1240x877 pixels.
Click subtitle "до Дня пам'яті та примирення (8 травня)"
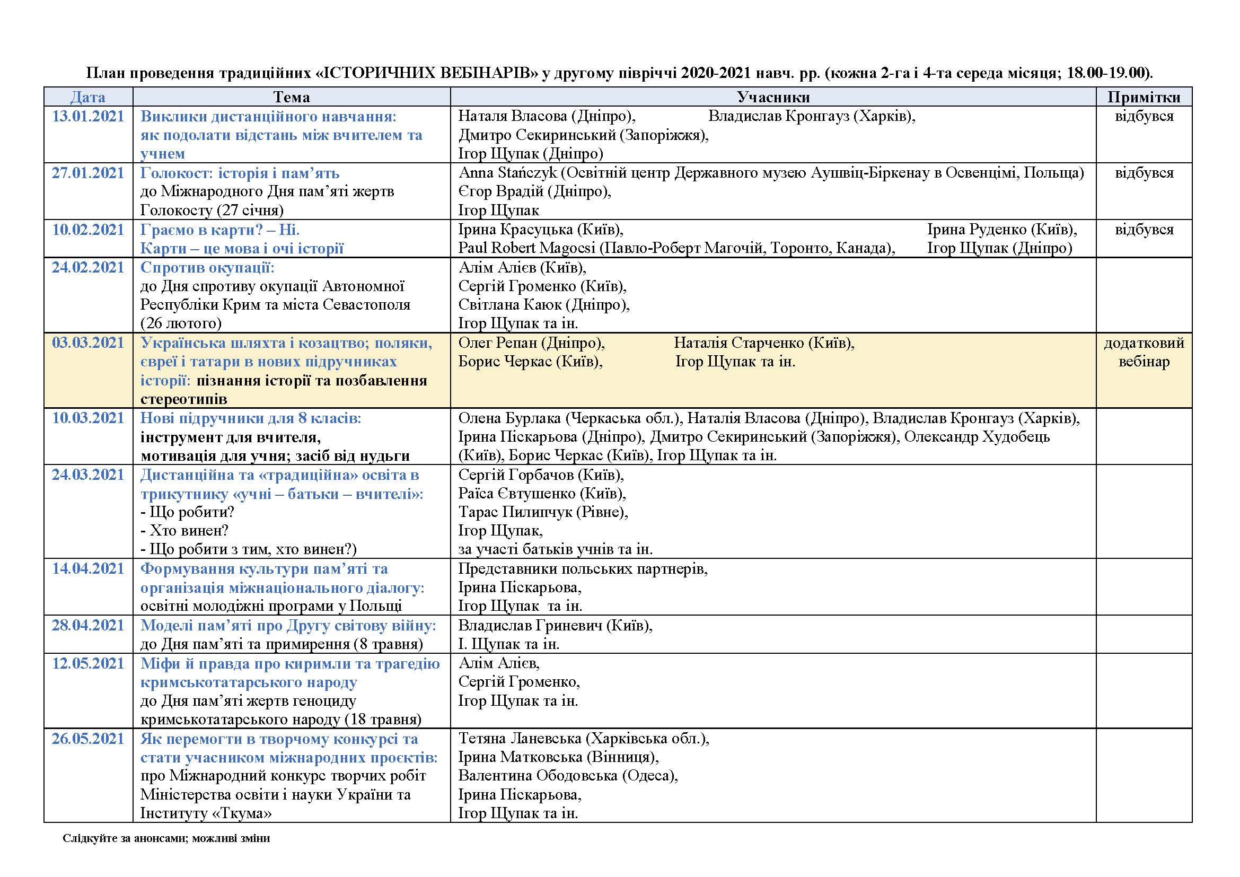[282, 644]
